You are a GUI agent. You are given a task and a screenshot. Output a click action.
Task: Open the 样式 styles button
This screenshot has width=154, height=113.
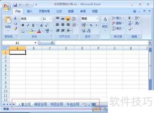[x=105, y=24]
